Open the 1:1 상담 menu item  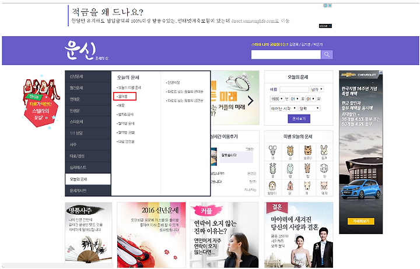pos(88,133)
